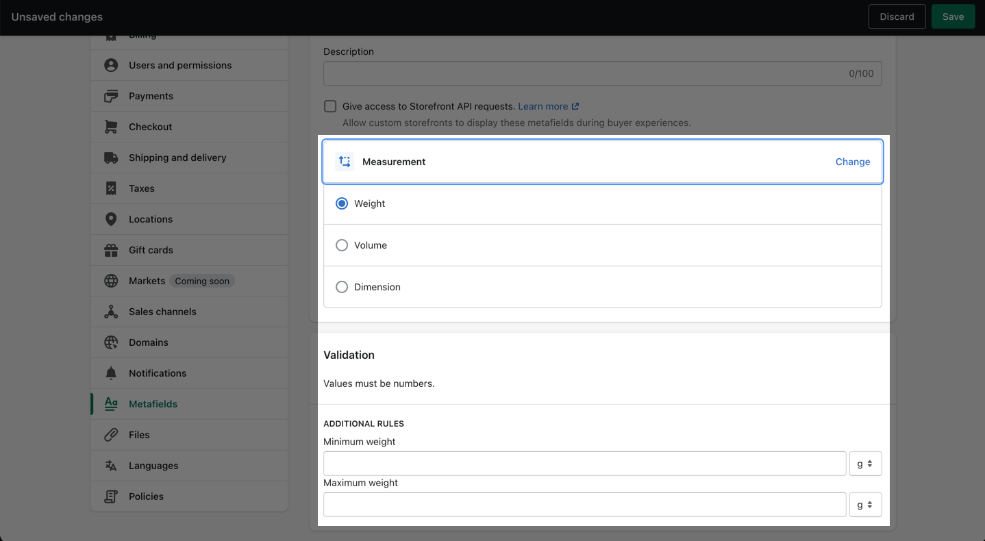This screenshot has height=541, width=985.
Task: Open the minimum weight unit dropdown
Action: (865, 464)
